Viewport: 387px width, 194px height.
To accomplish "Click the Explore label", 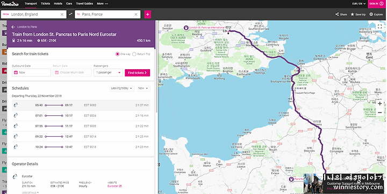I will (378, 14).
